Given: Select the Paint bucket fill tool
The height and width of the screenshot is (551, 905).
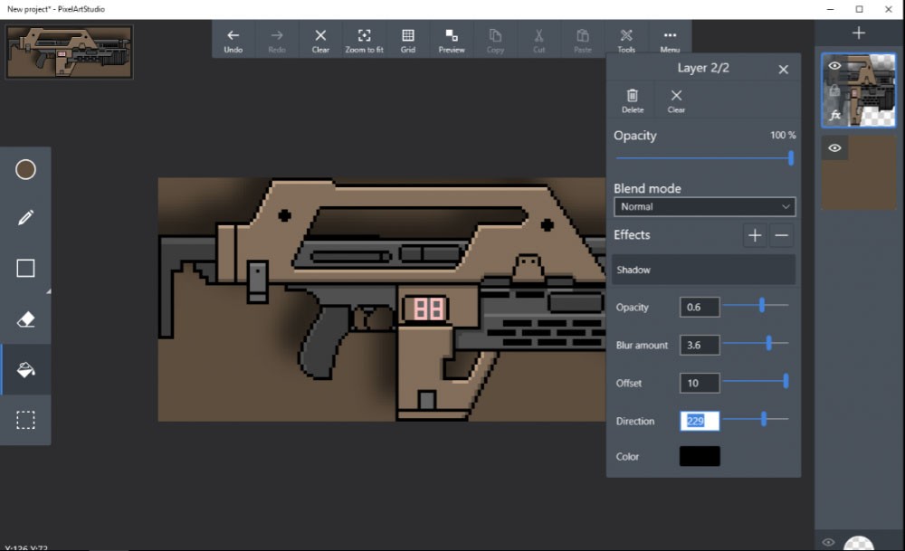Looking at the screenshot, I should click(x=25, y=370).
